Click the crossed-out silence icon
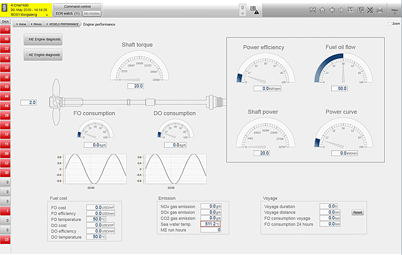 coord(370,9)
